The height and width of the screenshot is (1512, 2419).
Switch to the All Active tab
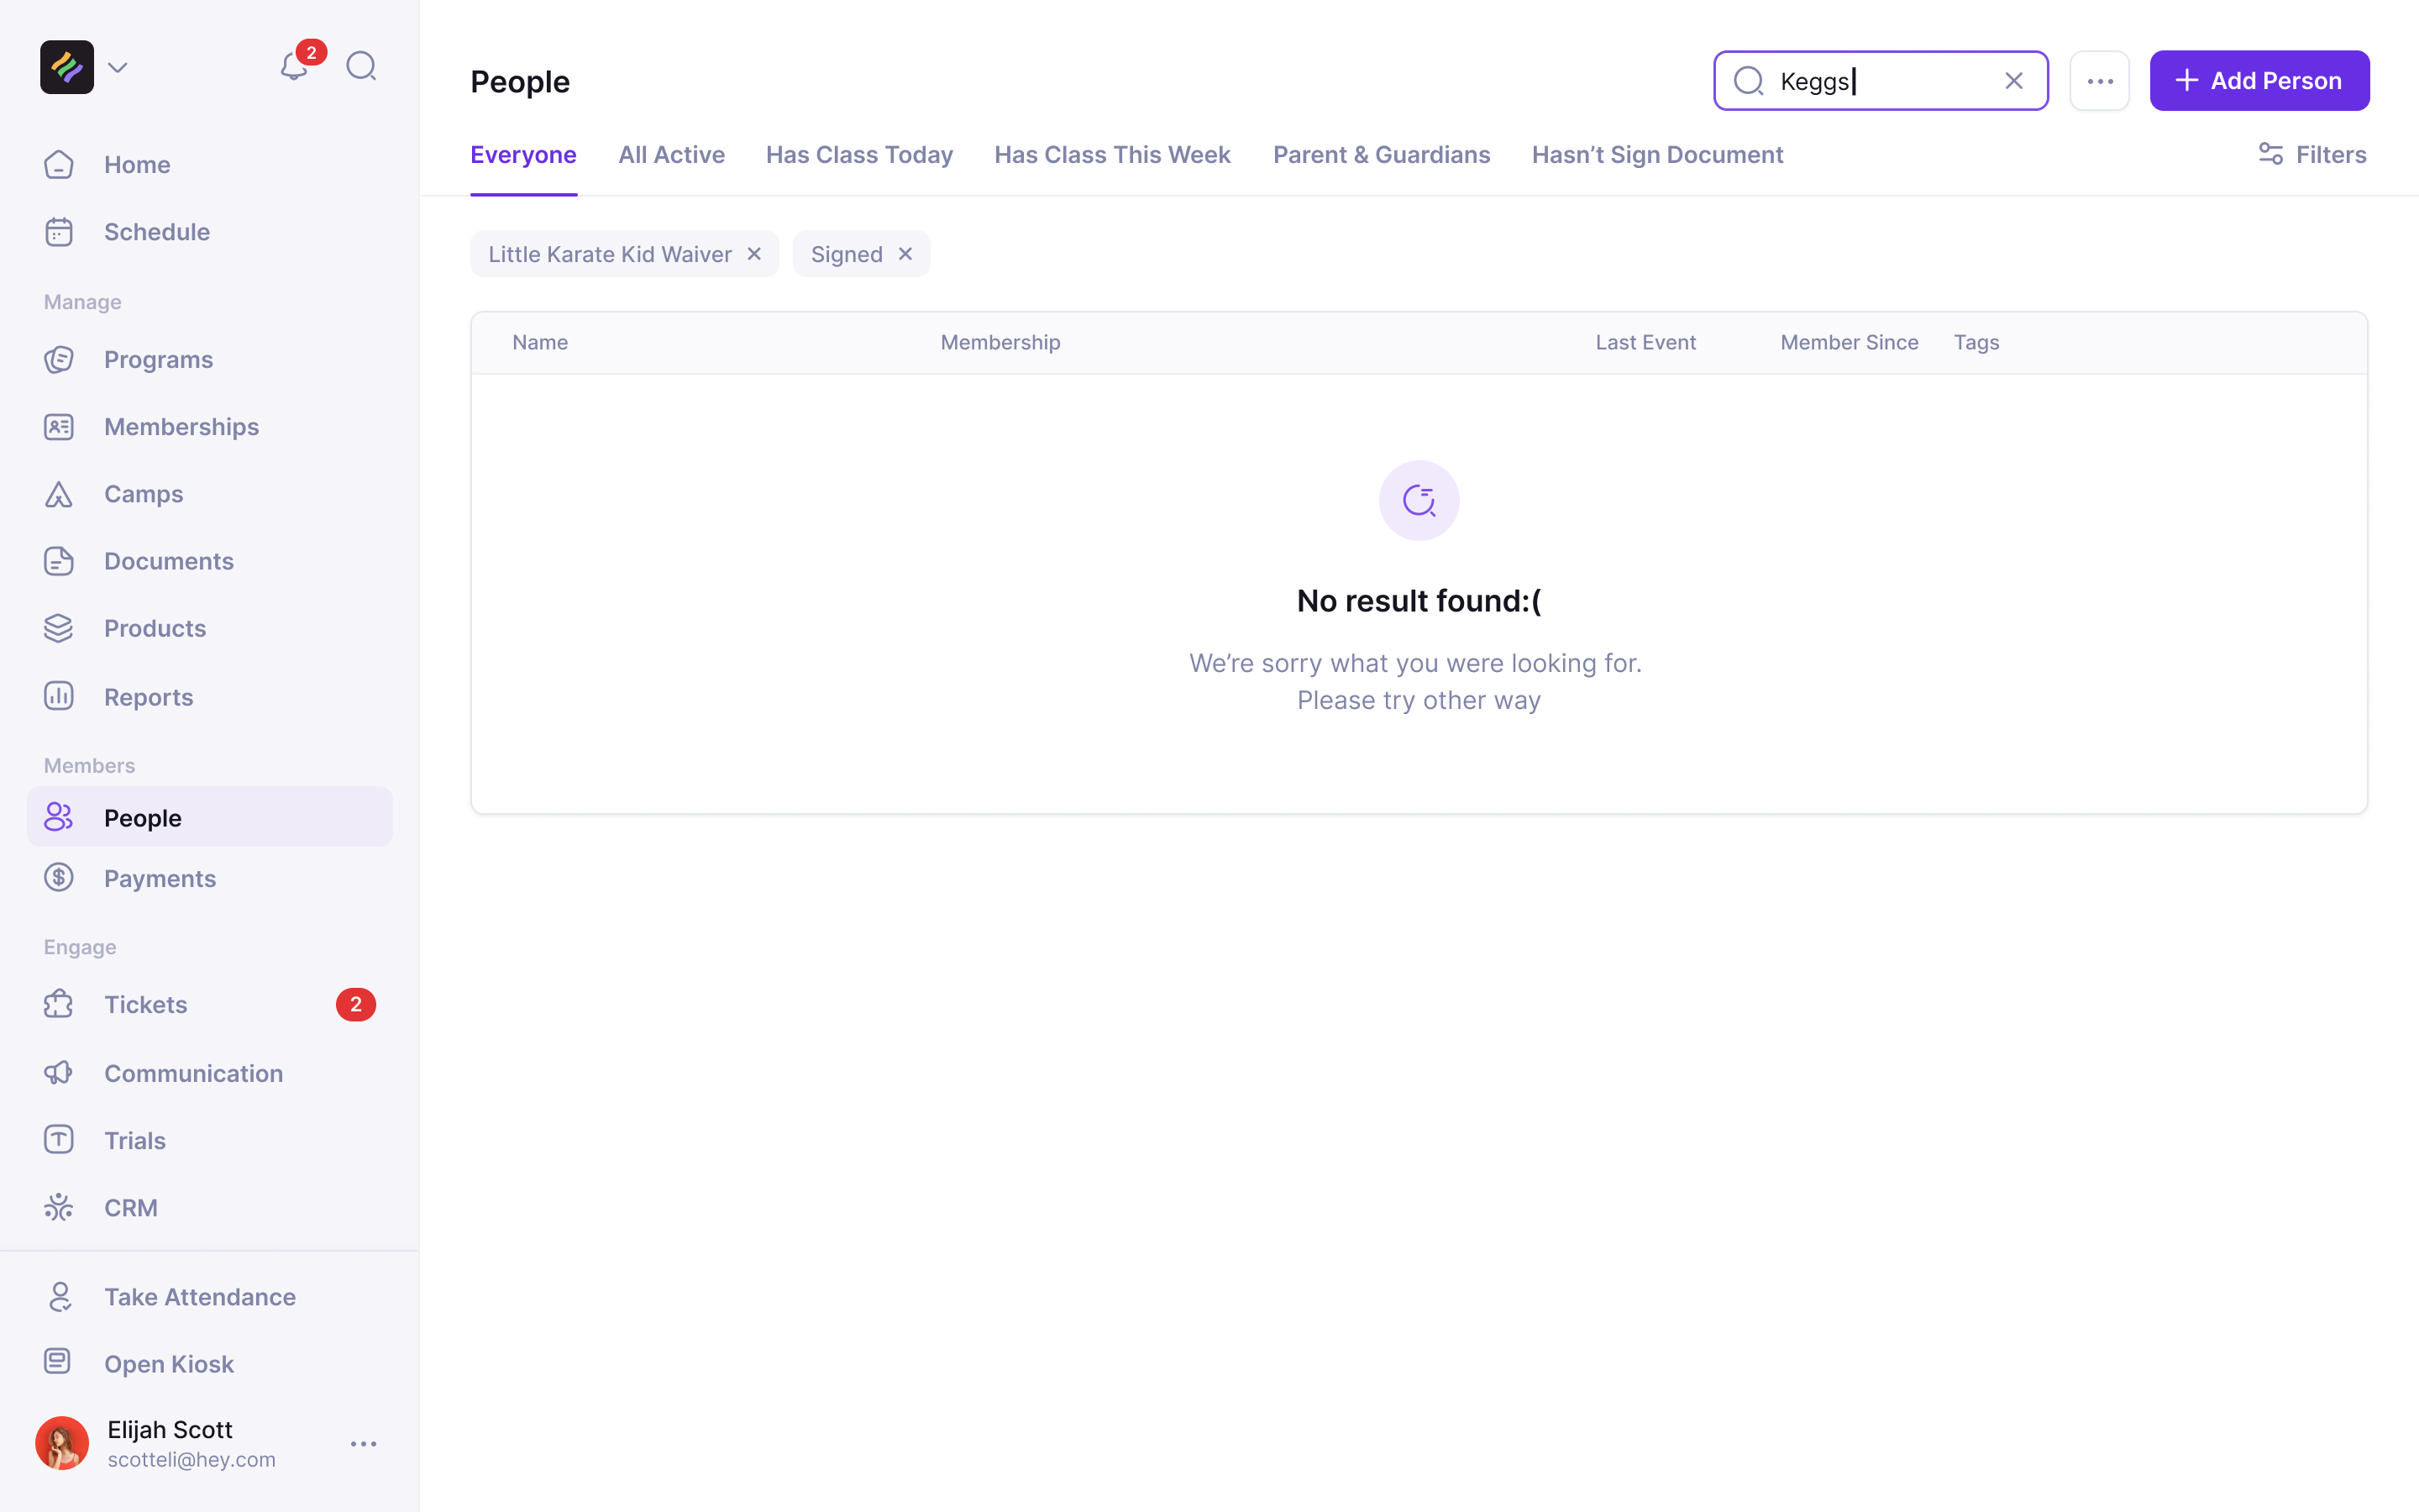(671, 155)
